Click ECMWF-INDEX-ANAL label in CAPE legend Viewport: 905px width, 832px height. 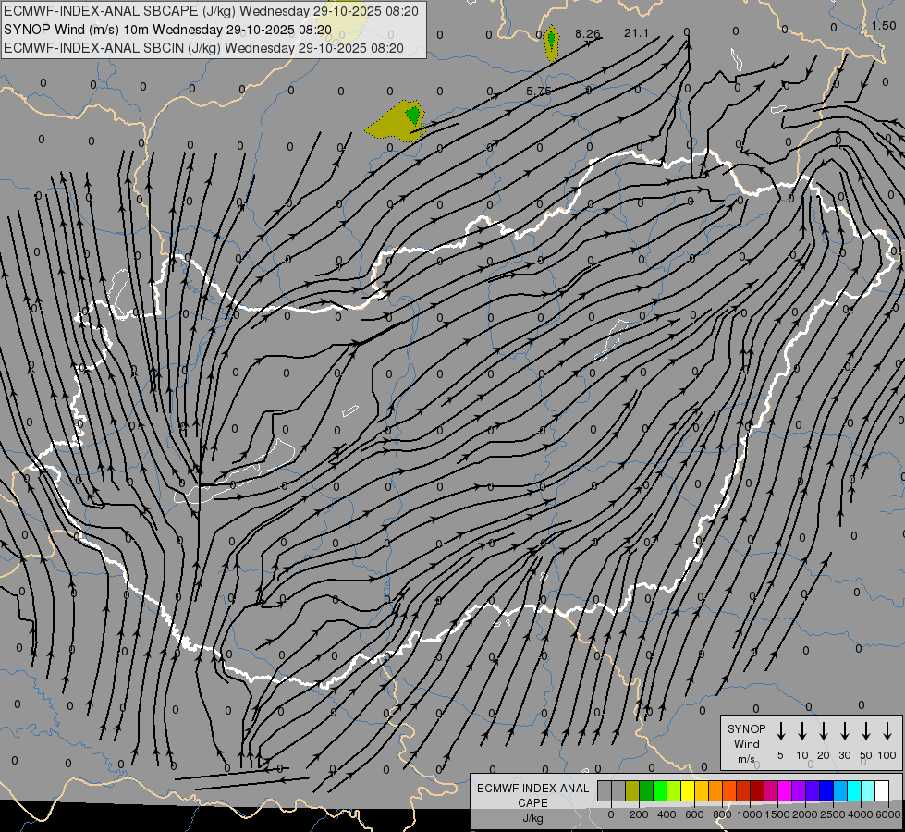[x=532, y=789]
